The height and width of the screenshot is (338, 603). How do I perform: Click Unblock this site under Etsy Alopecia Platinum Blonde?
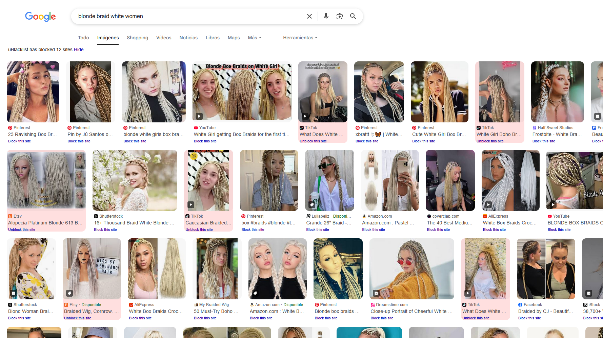(x=22, y=230)
